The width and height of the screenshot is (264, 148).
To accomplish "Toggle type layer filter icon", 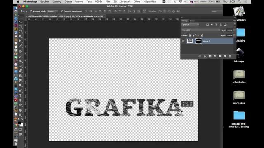I will [216, 25].
